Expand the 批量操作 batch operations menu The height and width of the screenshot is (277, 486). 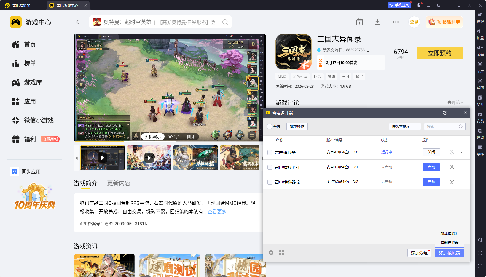[297, 127]
